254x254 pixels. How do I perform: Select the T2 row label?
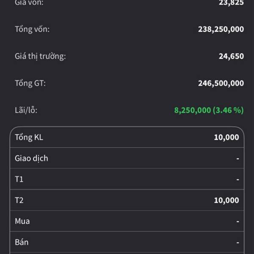(x=19, y=200)
